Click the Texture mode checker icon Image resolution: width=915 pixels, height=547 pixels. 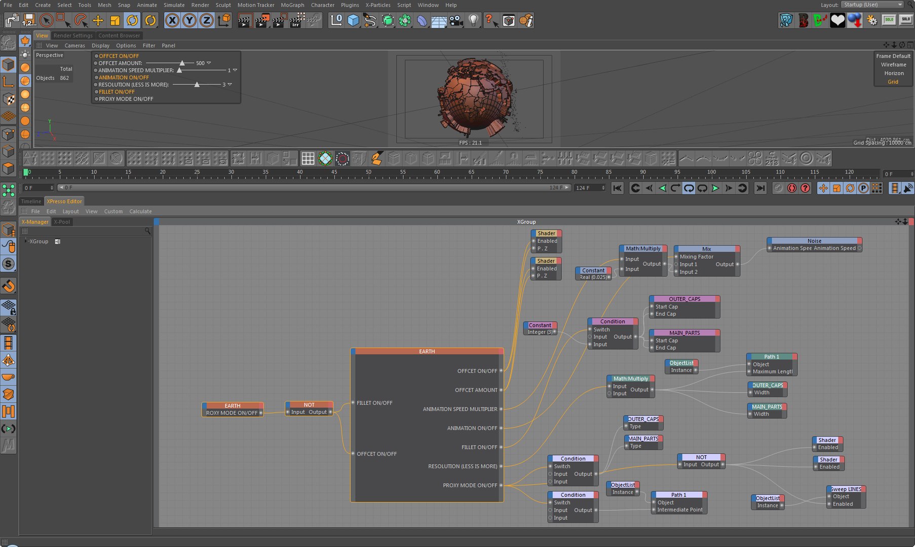8,99
